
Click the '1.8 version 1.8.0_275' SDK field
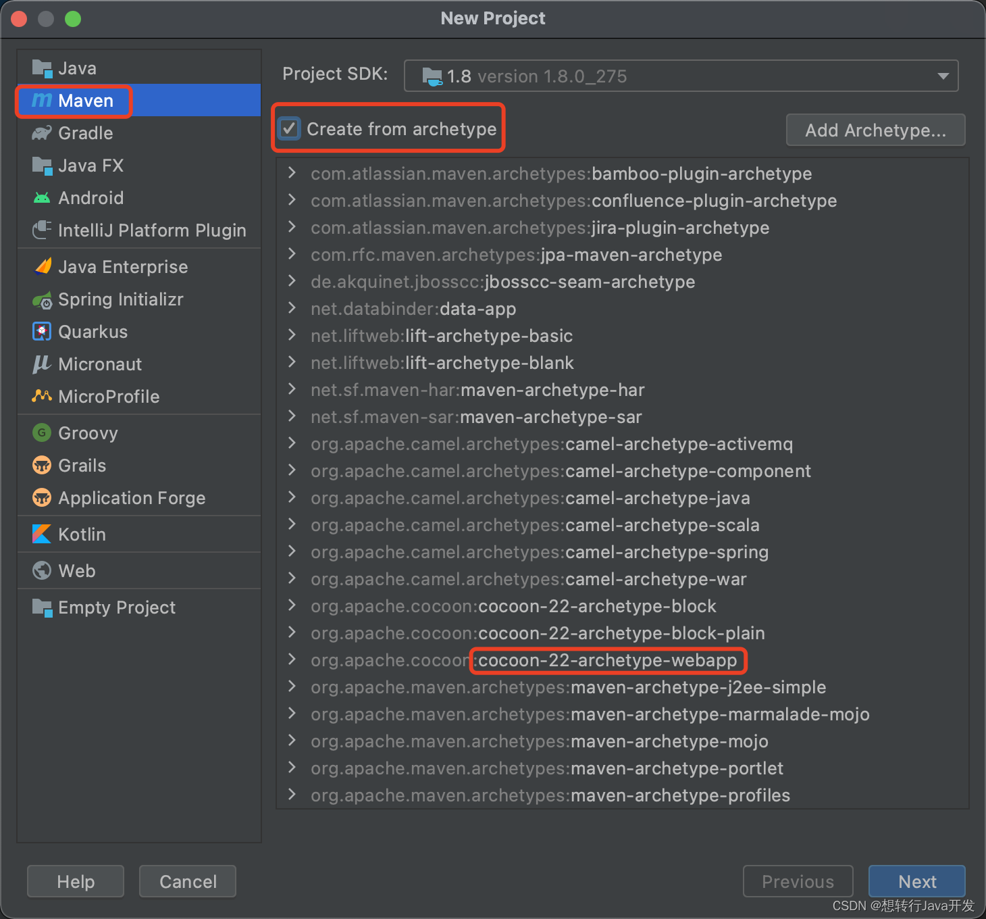coord(681,76)
